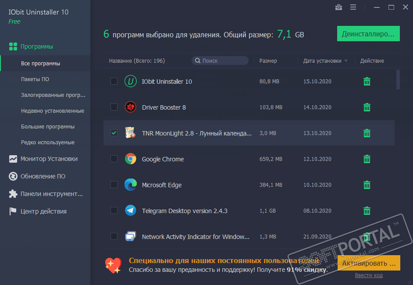
Task: Sort by Название column header
Action: coord(137,61)
